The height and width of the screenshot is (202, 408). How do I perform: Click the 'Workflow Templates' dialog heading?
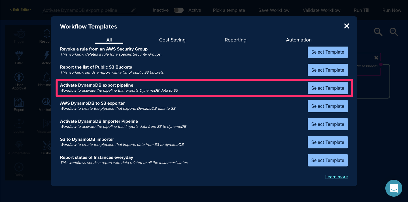click(x=88, y=27)
